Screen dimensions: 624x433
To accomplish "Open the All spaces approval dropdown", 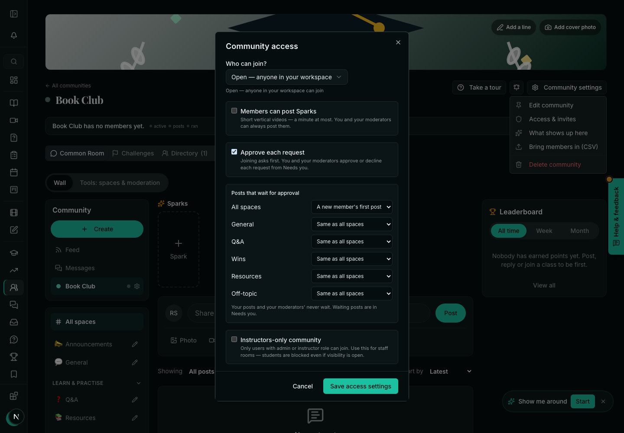I will pos(352,207).
